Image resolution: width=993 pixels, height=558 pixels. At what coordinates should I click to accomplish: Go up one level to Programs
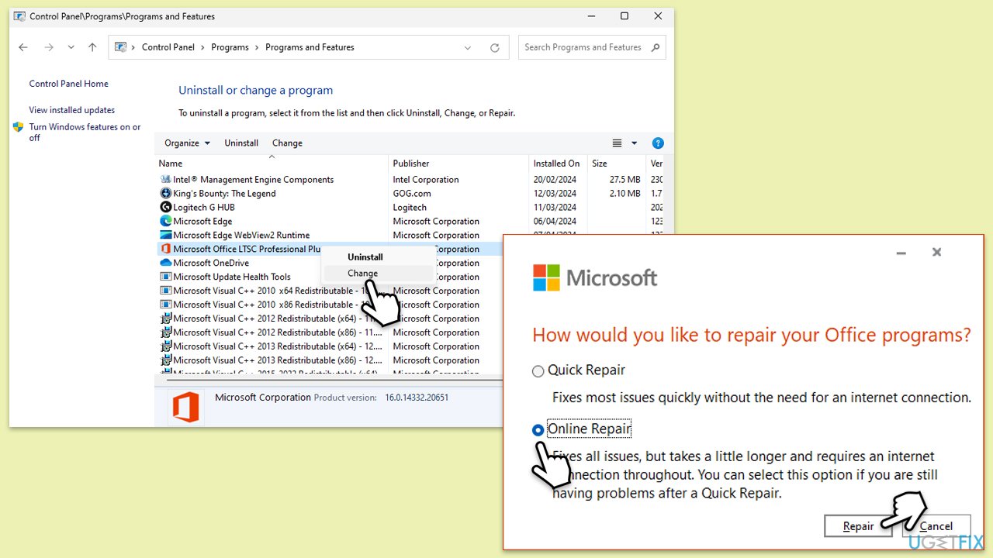tap(92, 47)
